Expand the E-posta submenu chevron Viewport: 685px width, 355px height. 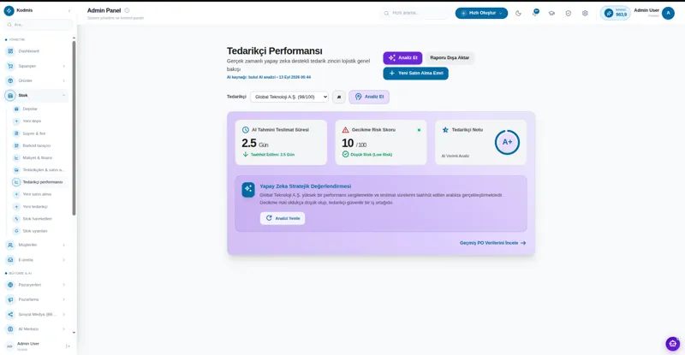pyautogui.click(x=63, y=260)
